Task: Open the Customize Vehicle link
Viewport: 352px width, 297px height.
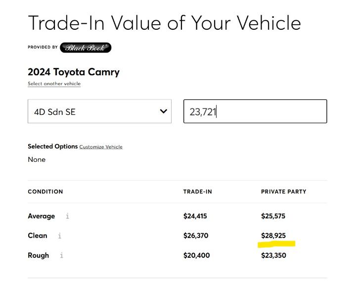Action: point(101,147)
